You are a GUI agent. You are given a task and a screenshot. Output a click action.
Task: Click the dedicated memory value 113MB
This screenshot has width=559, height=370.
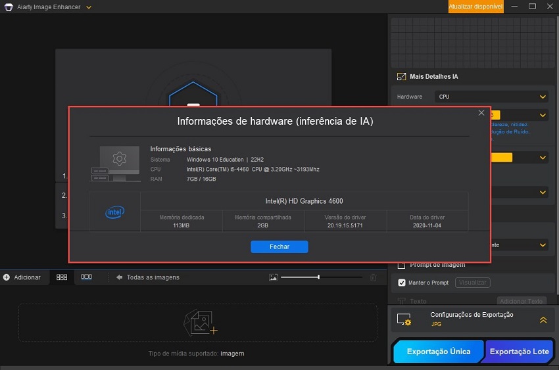tap(181, 225)
